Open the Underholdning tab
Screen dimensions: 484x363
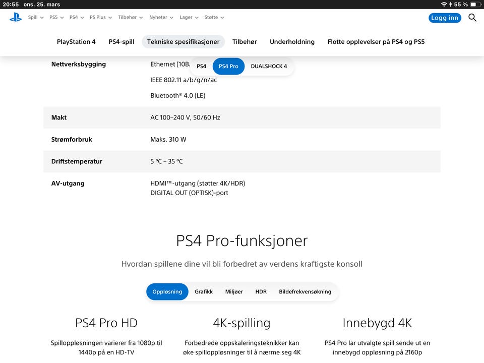pyautogui.click(x=292, y=42)
